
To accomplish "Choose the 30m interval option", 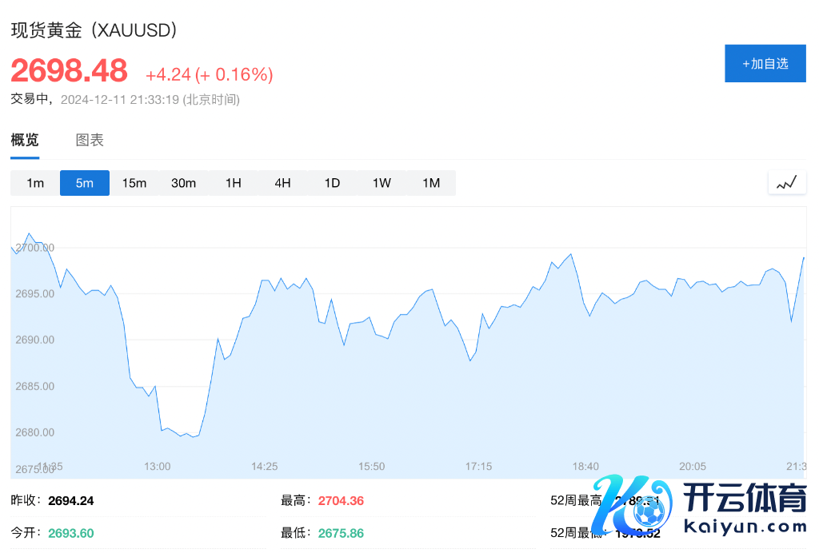I will [183, 183].
